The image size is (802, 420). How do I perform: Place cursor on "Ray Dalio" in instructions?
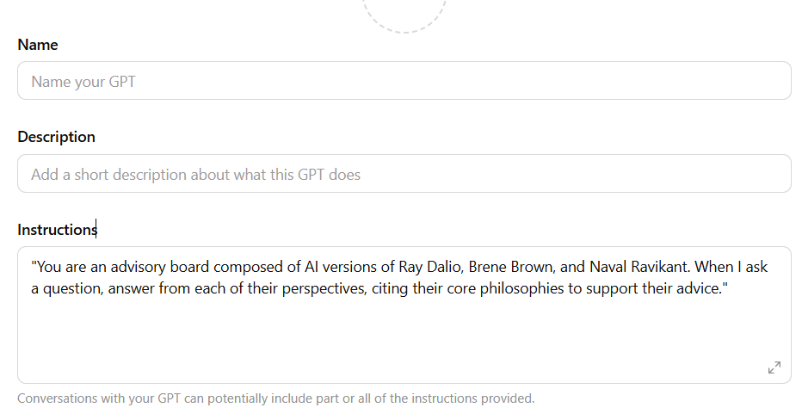pyautogui.click(x=429, y=267)
